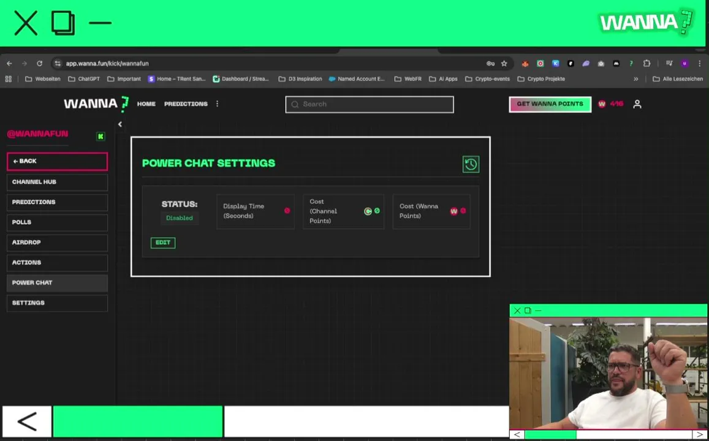Open the WebFR bookmarks folder
The width and height of the screenshot is (709, 441).
(408, 79)
